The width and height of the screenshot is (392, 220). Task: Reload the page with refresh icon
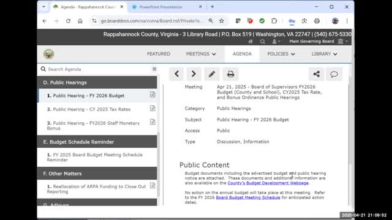pos(68,21)
